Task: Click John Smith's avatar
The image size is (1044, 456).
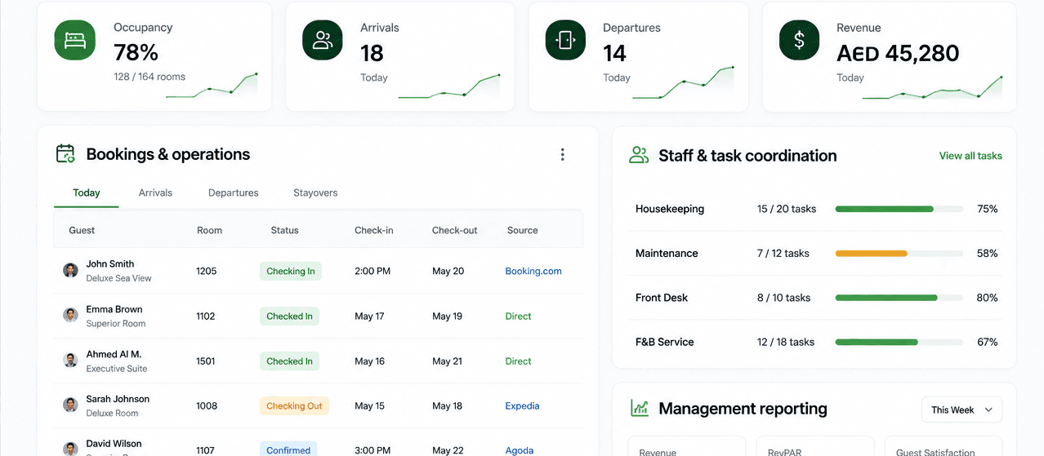Action: pyautogui.click(x=71, y=270)
